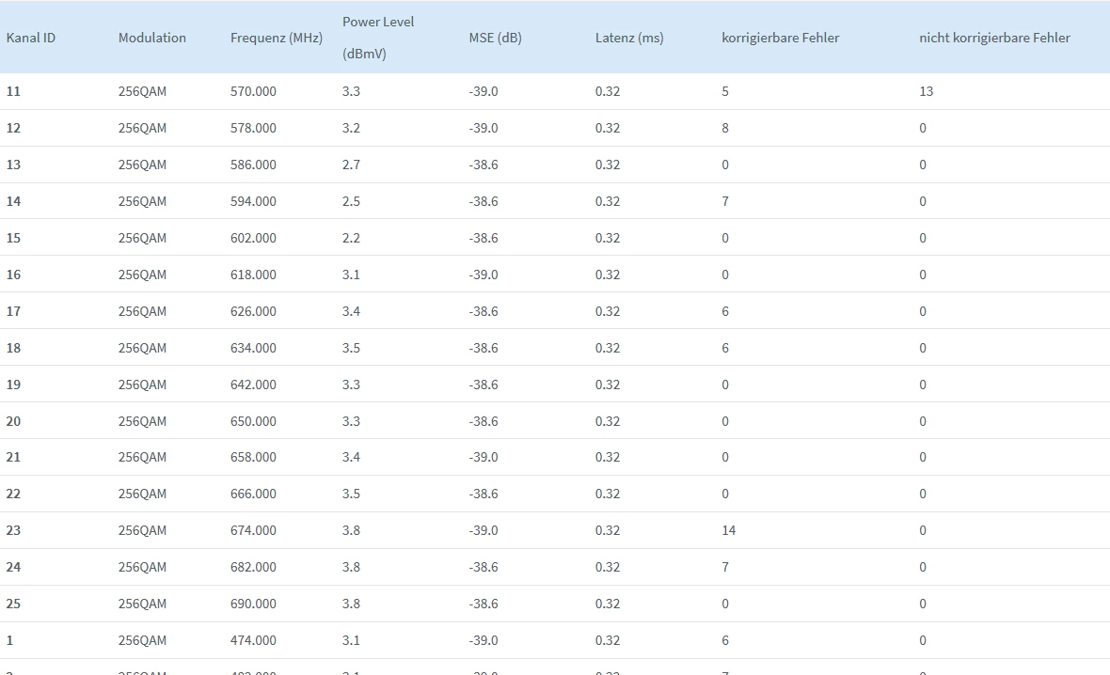Click the Modulation column header
The width and height of the screenshot is (1110, 675).
click(x=152, y=38)
